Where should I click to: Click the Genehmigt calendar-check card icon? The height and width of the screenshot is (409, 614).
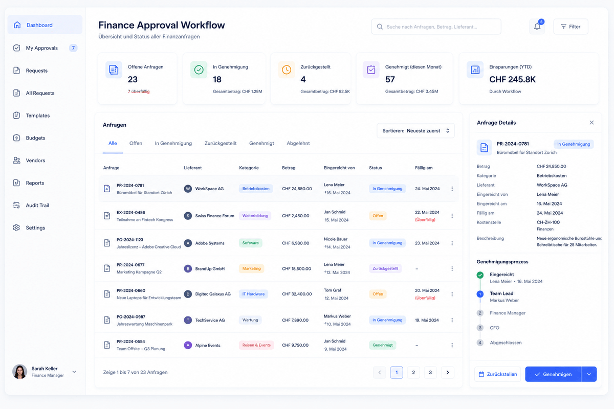[371, 70]
